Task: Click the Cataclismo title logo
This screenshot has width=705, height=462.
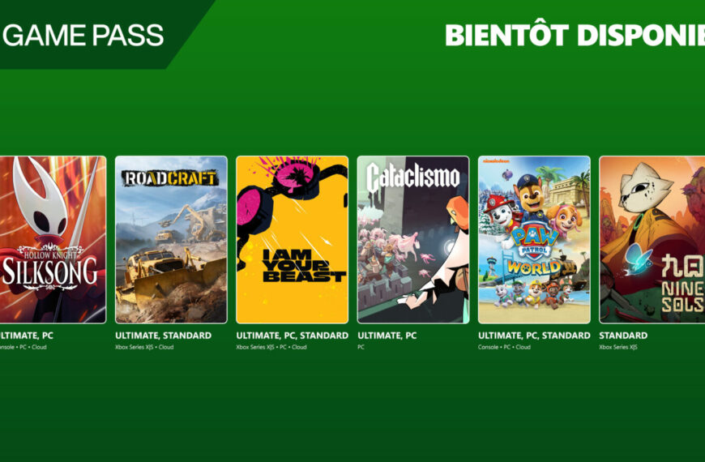Action: coord(412,177)
